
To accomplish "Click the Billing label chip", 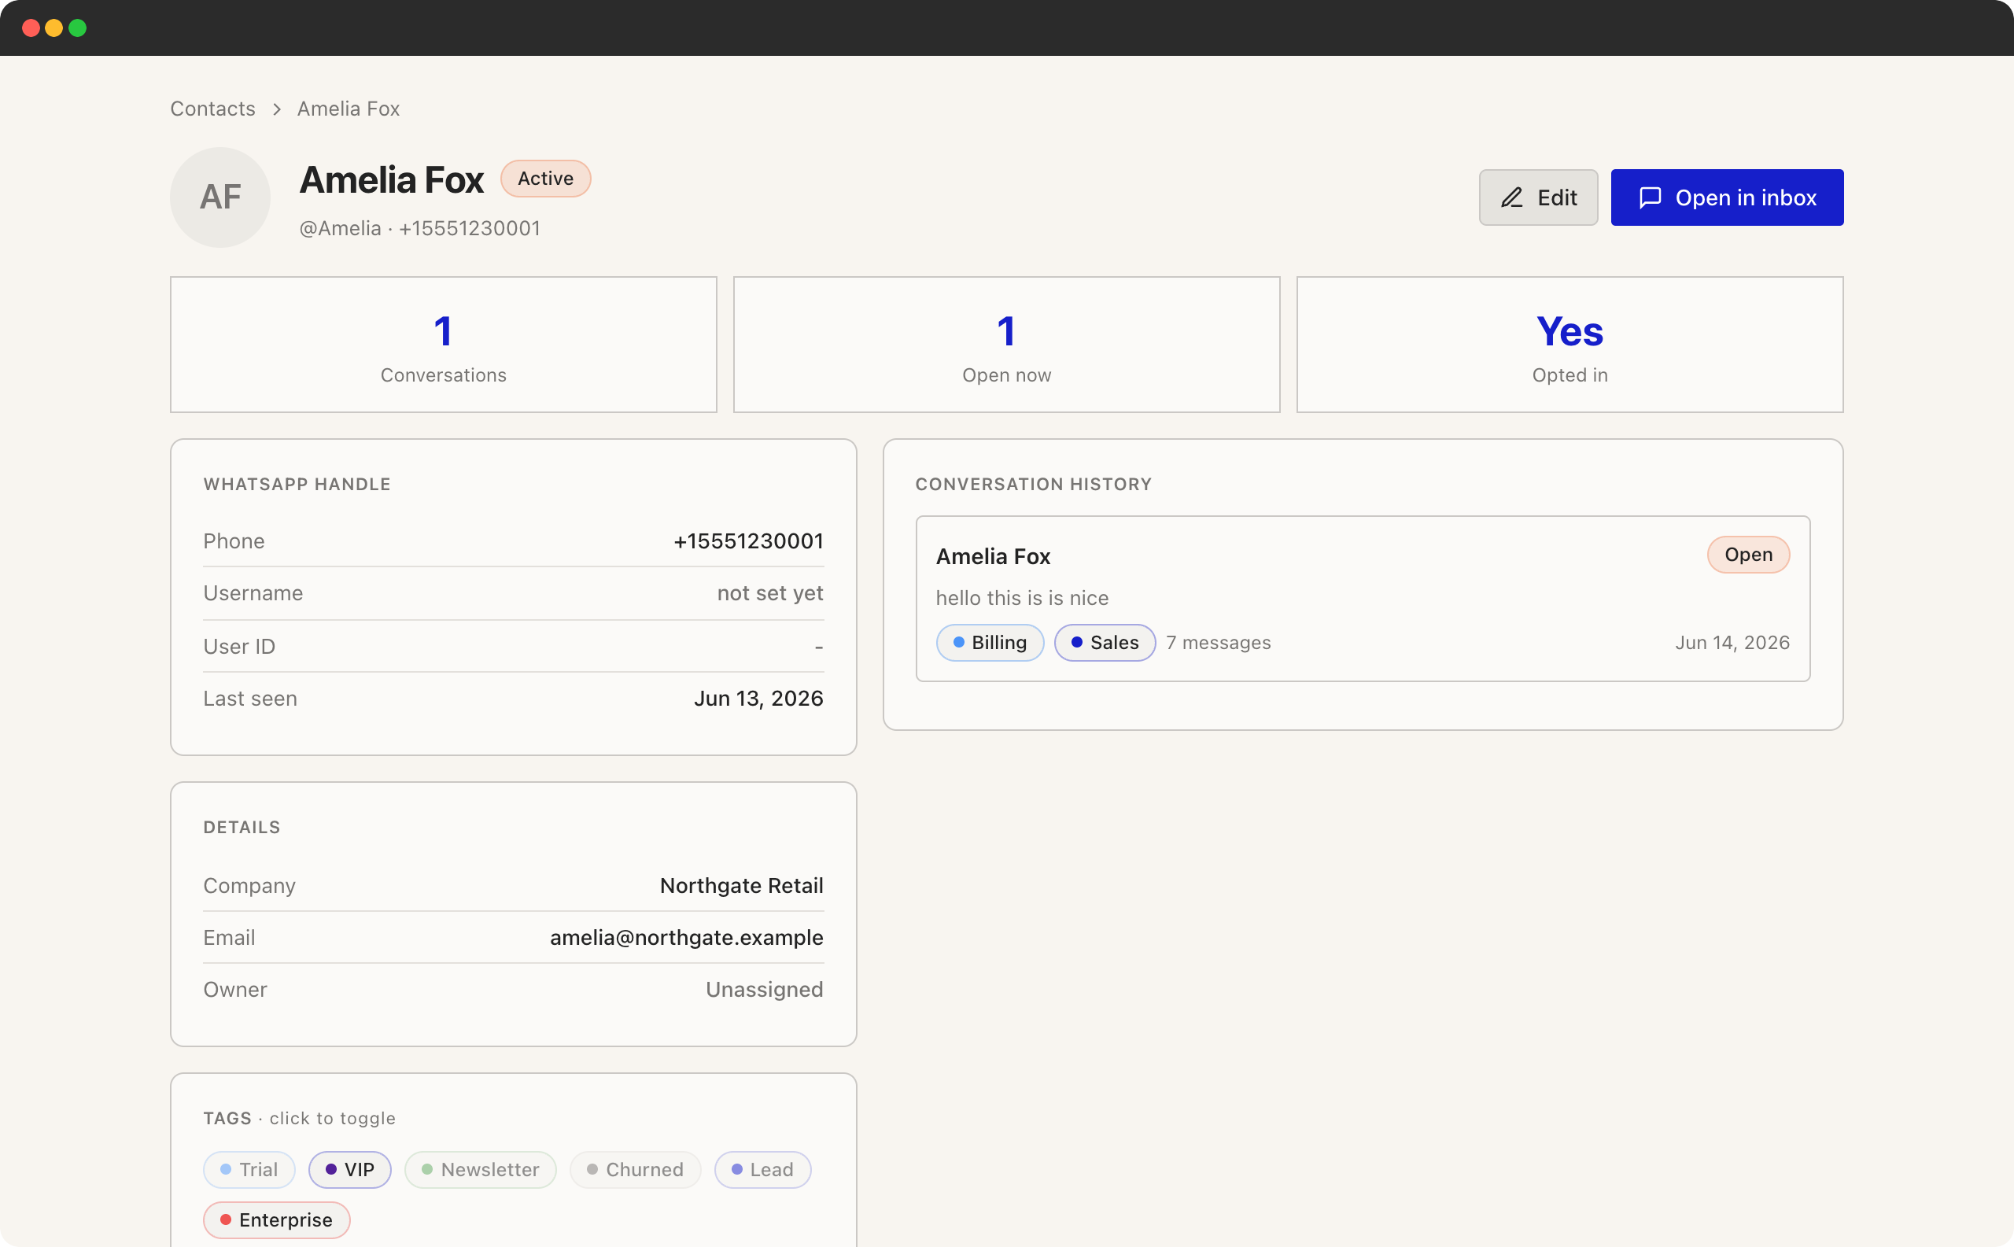I will tap(990, 643).
